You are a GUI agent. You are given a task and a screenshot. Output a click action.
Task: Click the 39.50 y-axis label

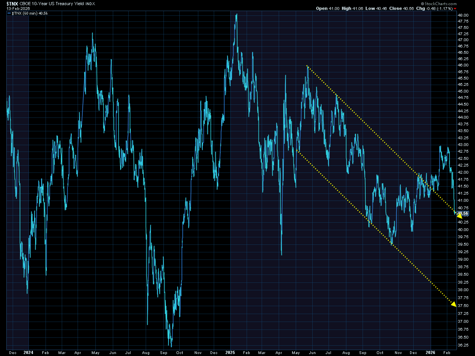click(464, 244)
